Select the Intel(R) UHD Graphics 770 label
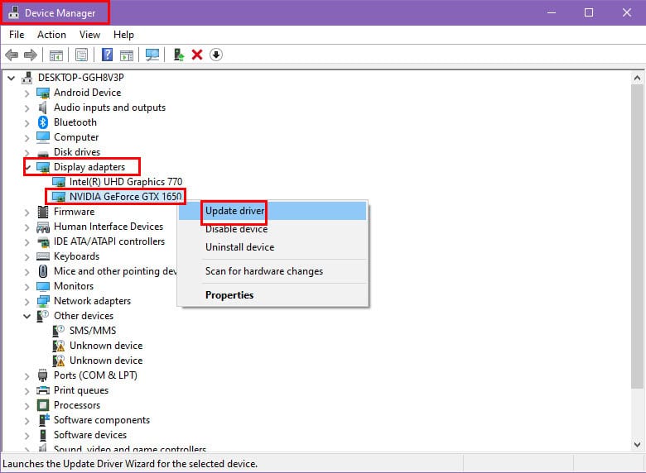 (x=126, y=182)
